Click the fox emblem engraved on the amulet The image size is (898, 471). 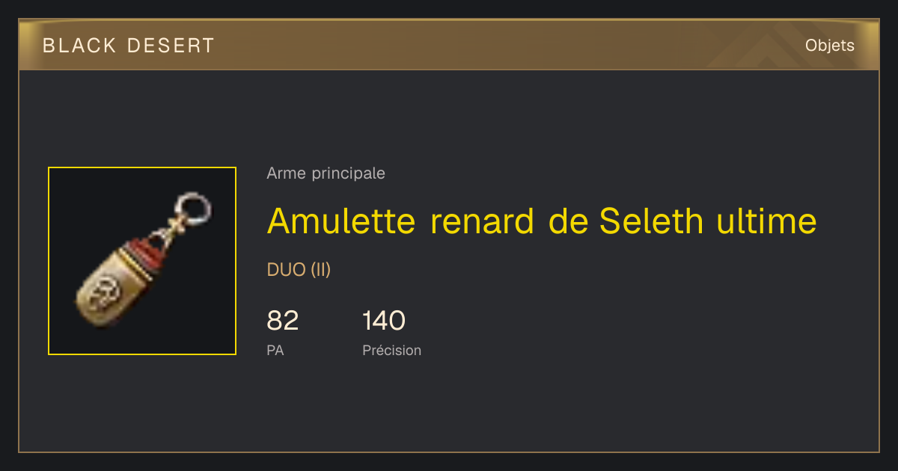(103, 295)
